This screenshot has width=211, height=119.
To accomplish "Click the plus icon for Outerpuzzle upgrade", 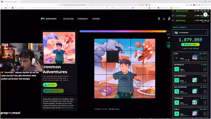I will pos(177,69).
